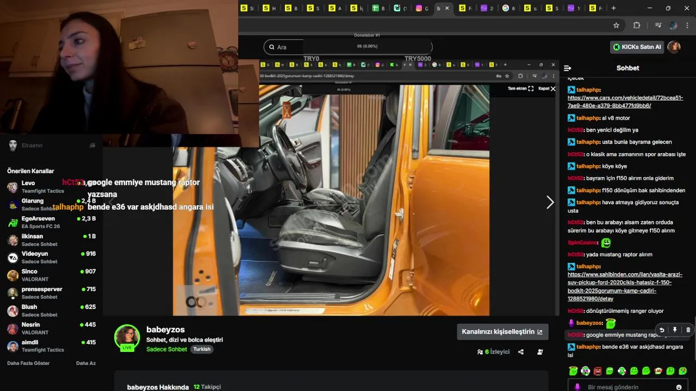
Task: Click the Turkish language tag
Action: pyautogui.click(x=202, y=349)
